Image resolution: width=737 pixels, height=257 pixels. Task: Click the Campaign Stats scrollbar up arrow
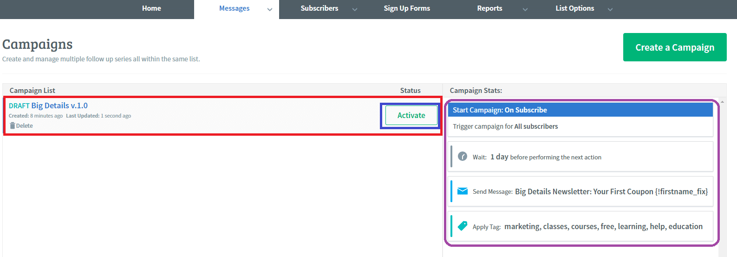click(722, 102)
